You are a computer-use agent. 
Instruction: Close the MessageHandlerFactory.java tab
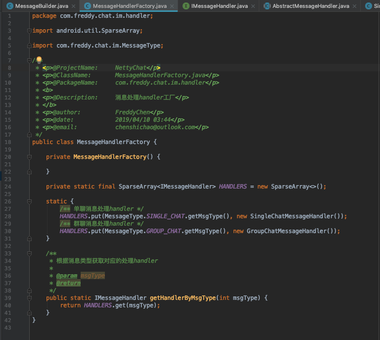point(172,6)
